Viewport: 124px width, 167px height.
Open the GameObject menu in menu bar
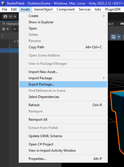coord(43,9)
